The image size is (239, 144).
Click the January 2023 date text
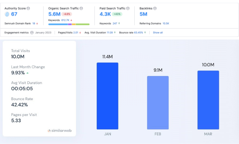pos(43,32)
